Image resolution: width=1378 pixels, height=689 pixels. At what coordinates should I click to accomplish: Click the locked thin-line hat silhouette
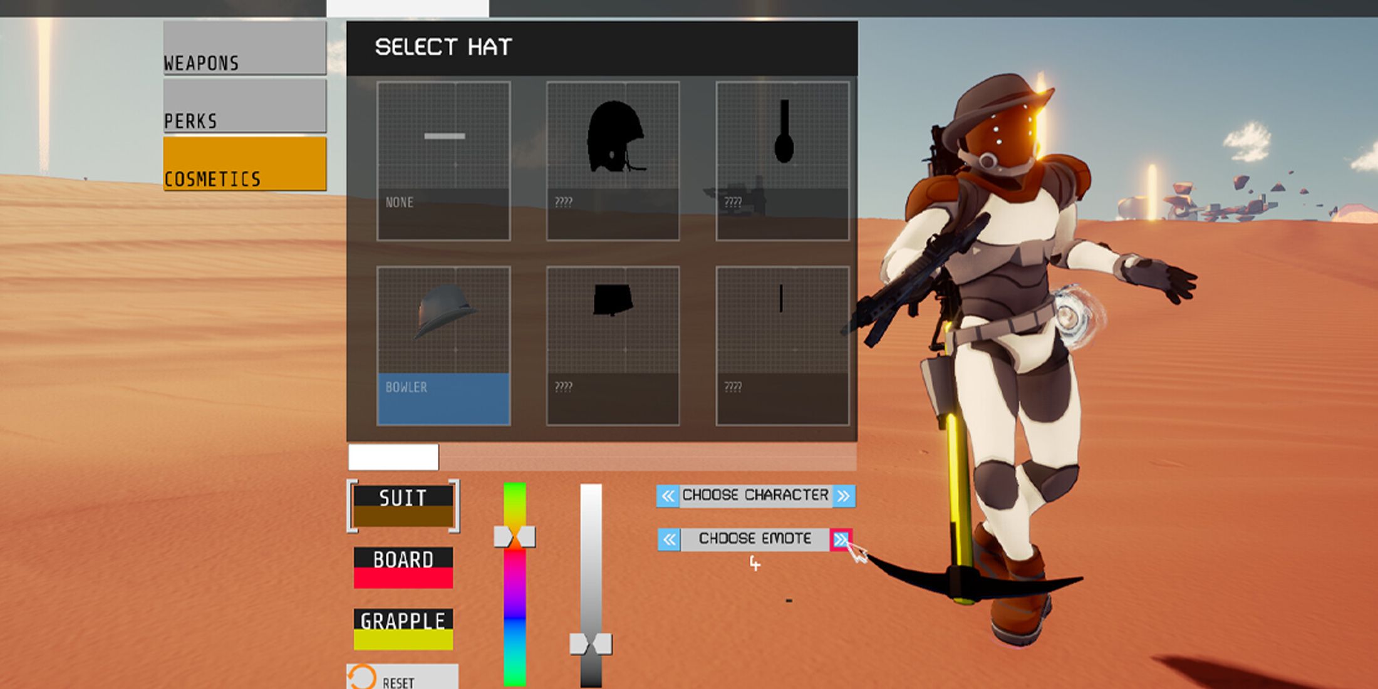click(782, 346)
